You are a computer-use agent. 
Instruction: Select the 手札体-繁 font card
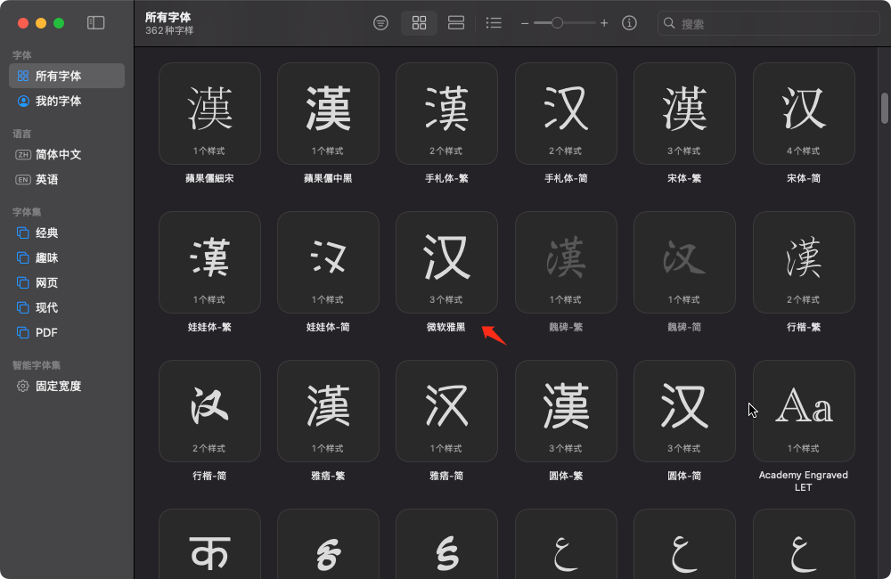(446, 114)
